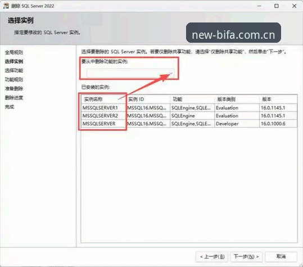Select the 选择功能 step in the sidebar
Screen dimensions: 303x267
(14, 70)
